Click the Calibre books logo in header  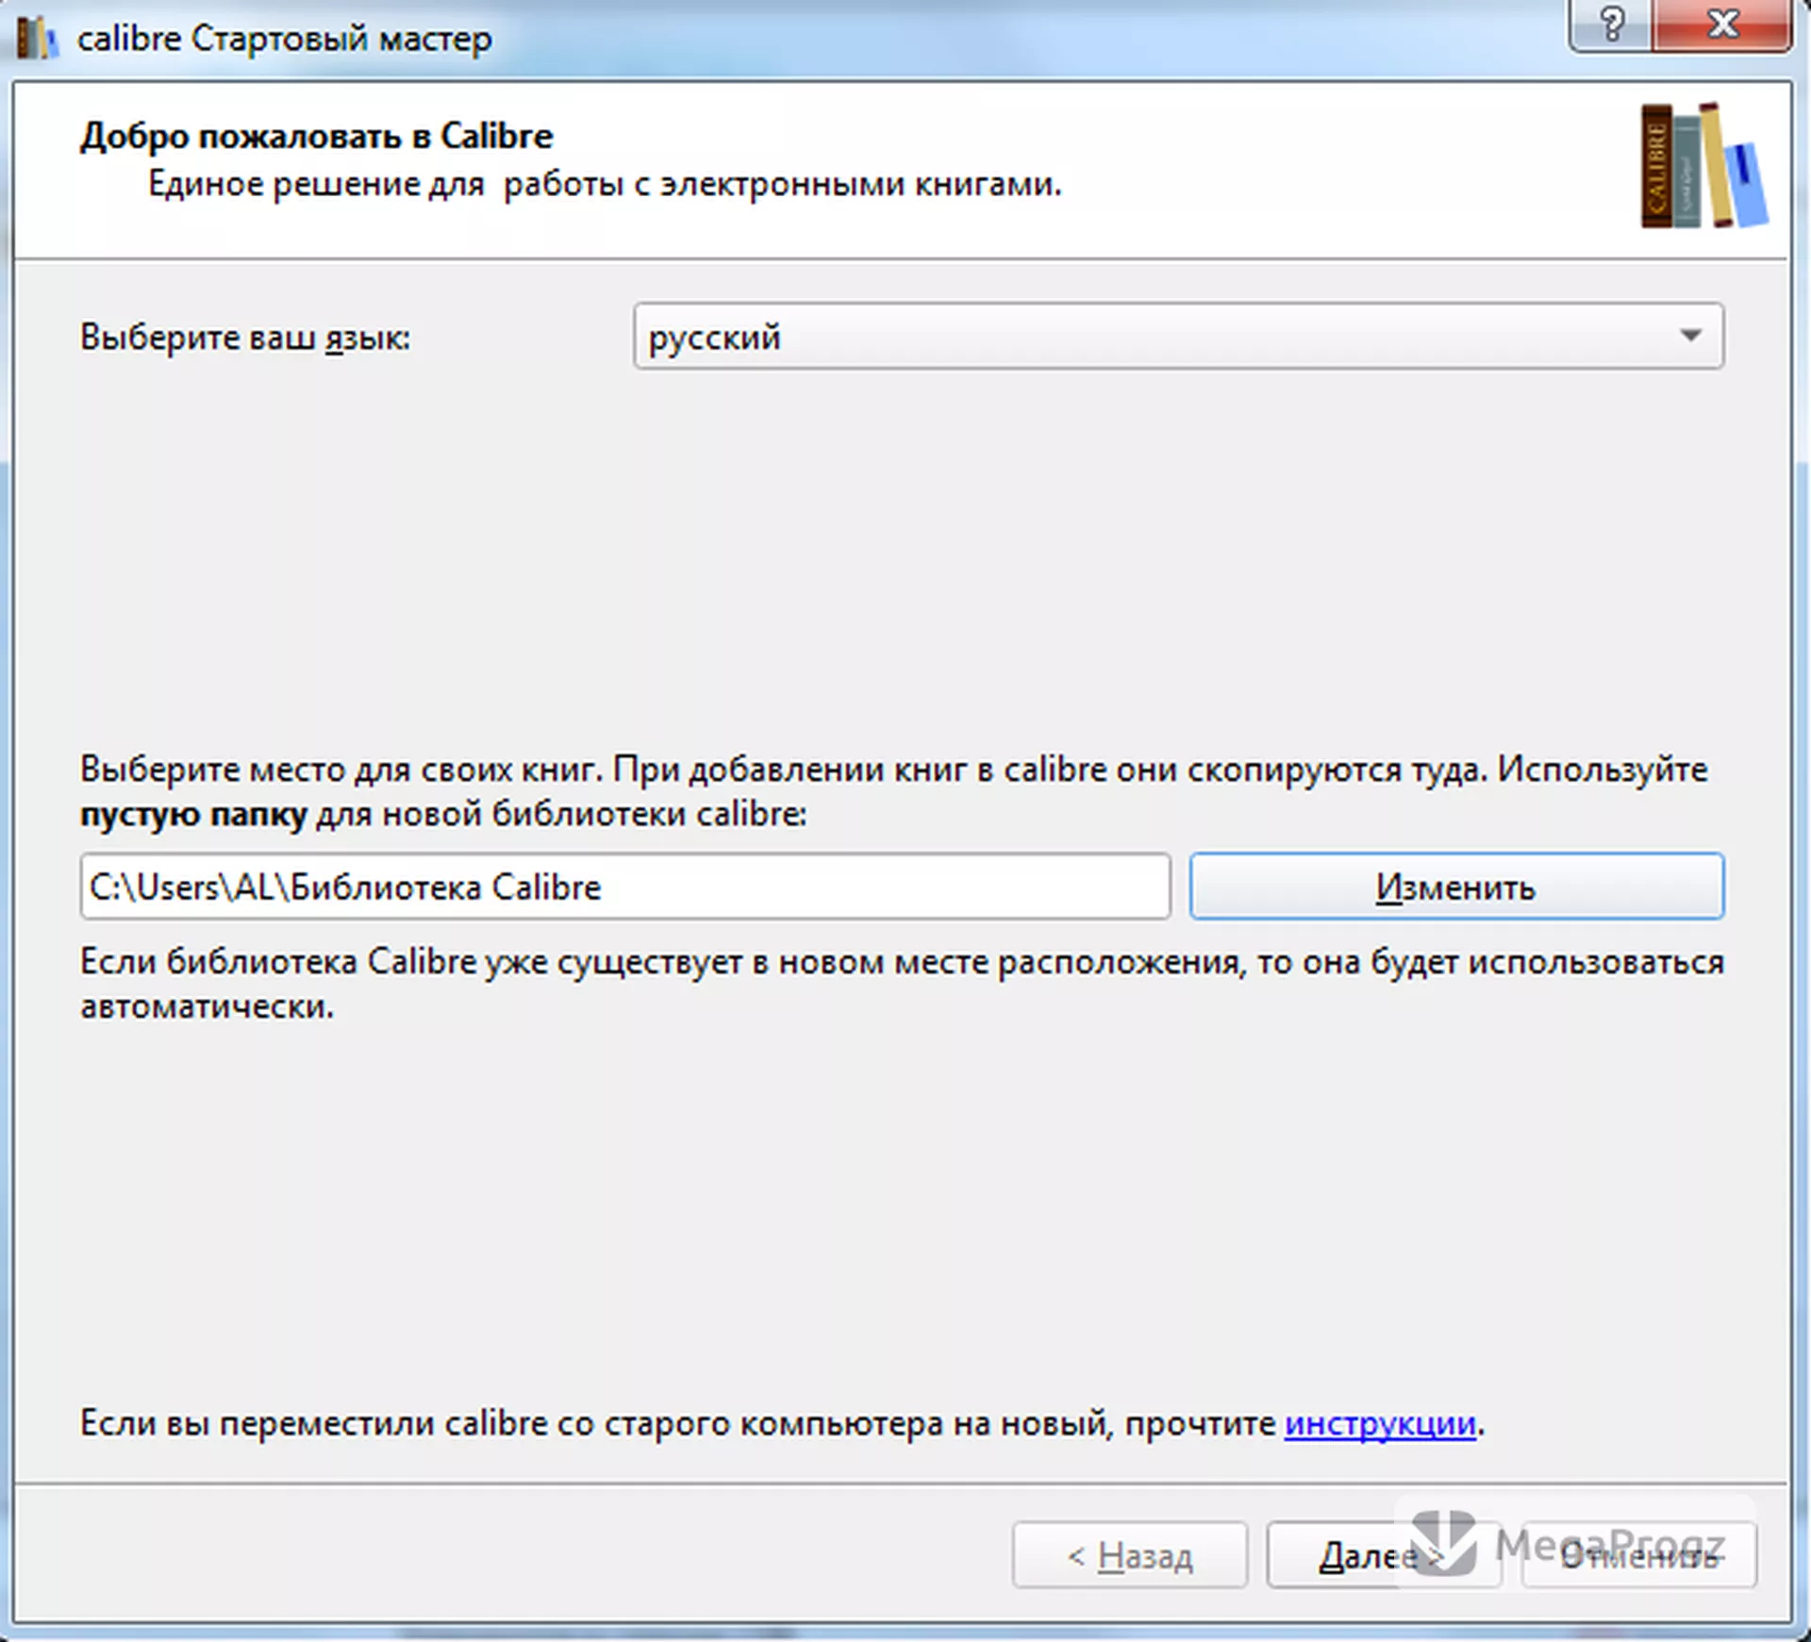click(x=1703, y=166)
